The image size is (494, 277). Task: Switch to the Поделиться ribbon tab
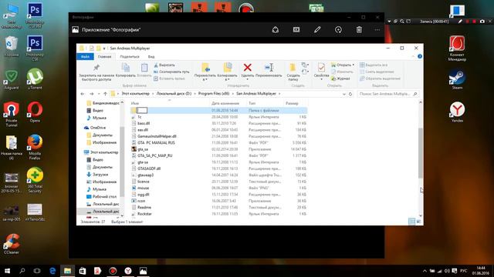pos(130,56)
